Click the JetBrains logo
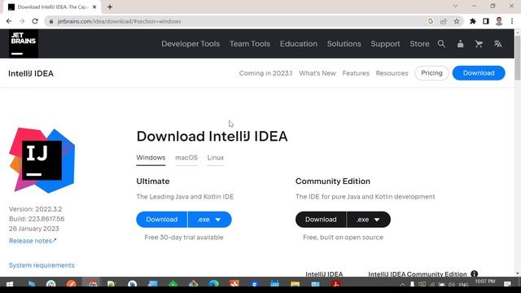 [x=24, y=43]
